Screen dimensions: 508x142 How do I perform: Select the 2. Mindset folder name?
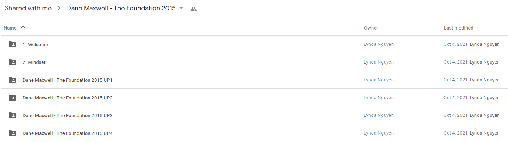pyautogui.click(x=34, y=62)
